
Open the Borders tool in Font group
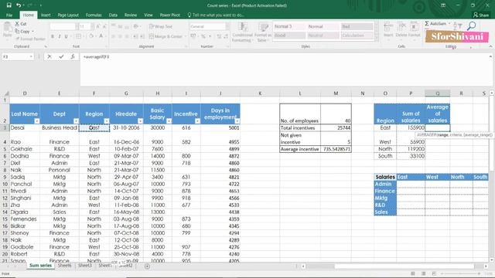79,36
